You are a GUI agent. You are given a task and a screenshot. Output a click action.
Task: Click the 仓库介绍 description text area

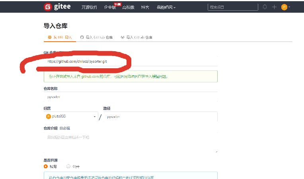coord(131,142)
